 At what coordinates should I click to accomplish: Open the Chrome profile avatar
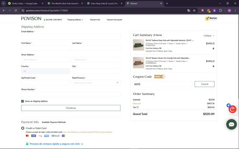[x=229, y=10]
